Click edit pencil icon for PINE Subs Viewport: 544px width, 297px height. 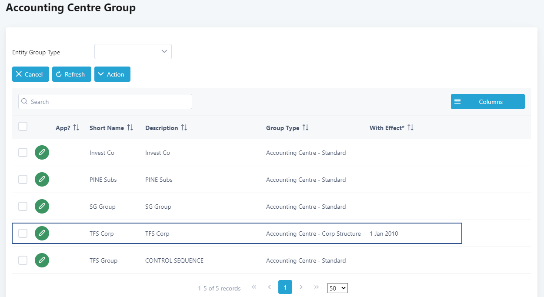click(x=42, y=180)
